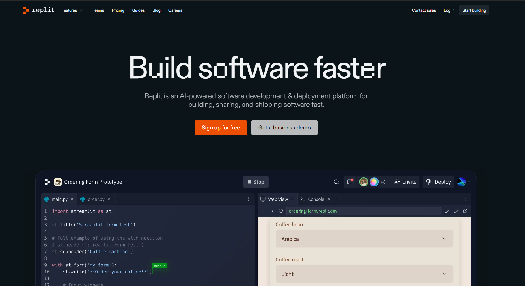Expand the Features dropdown in navigation
Image resolution: width=525 pixels, height=286 pixels.
point(72,10)
